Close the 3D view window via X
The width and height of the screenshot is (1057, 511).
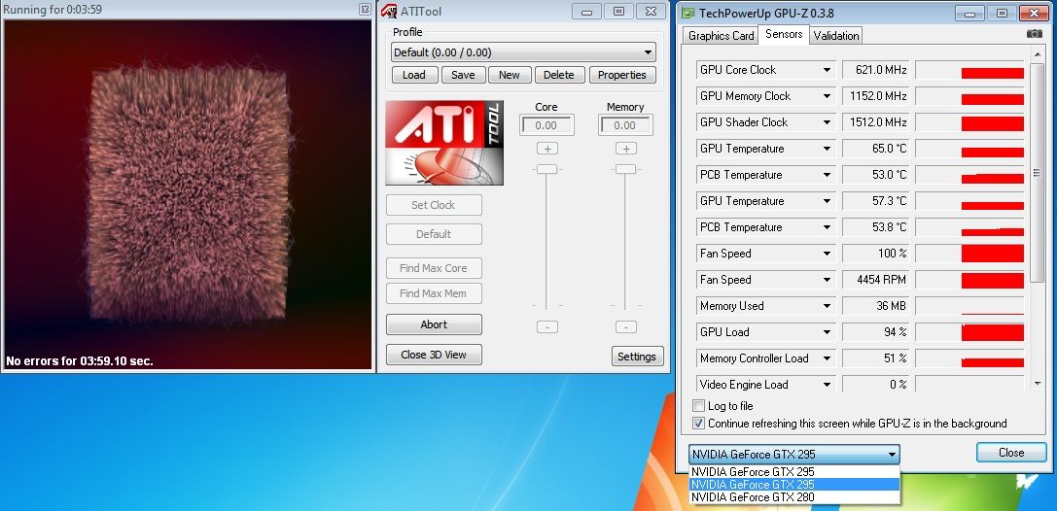[365, 10]
